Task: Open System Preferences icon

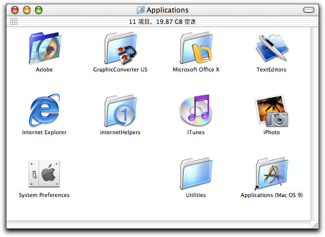Action: point(44,174)
